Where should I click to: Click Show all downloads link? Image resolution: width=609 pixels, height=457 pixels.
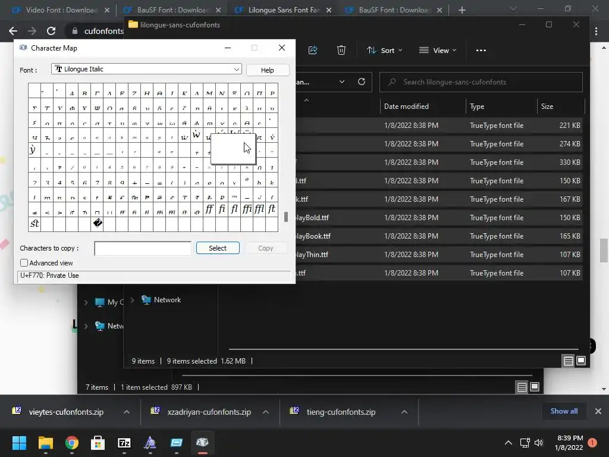[x=564, y=411]
